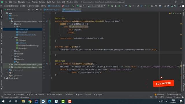Open the Refactor menu
This screenshot has height=104, width=185.
(x=42, y=2)
